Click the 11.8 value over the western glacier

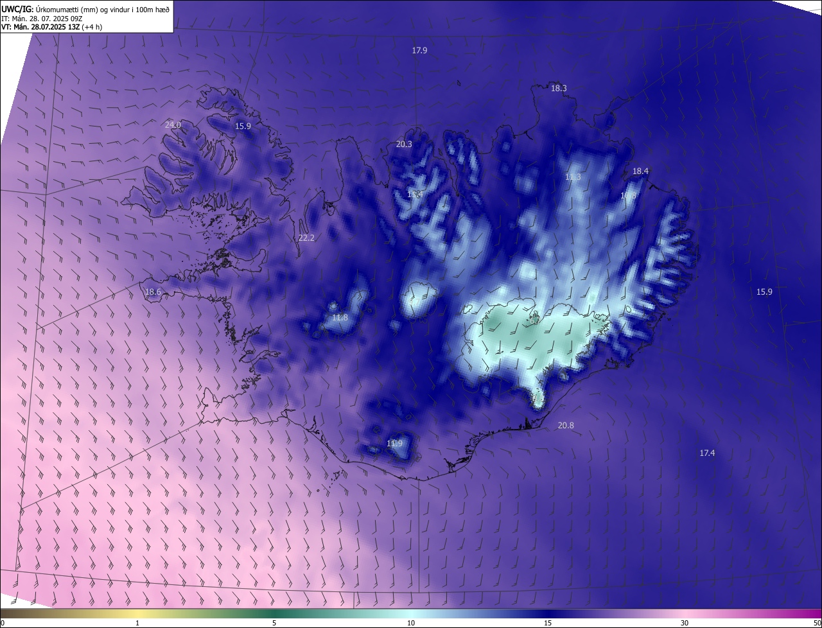tap(340, 317)
